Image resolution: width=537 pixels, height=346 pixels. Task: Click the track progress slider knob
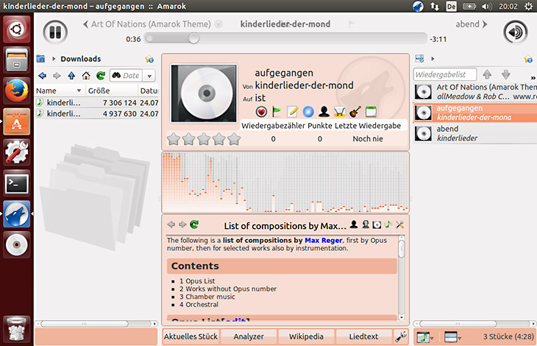point(193,38)
